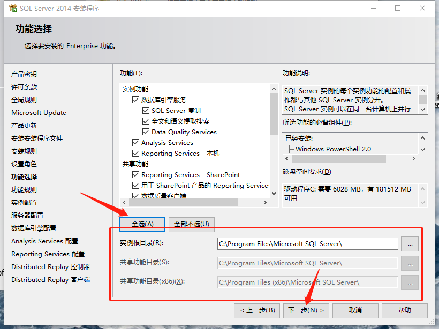Screen dimensions: 439x329
Task: Select the Distributed Replay 客户端 step
Action: click(x=51, y=280)
